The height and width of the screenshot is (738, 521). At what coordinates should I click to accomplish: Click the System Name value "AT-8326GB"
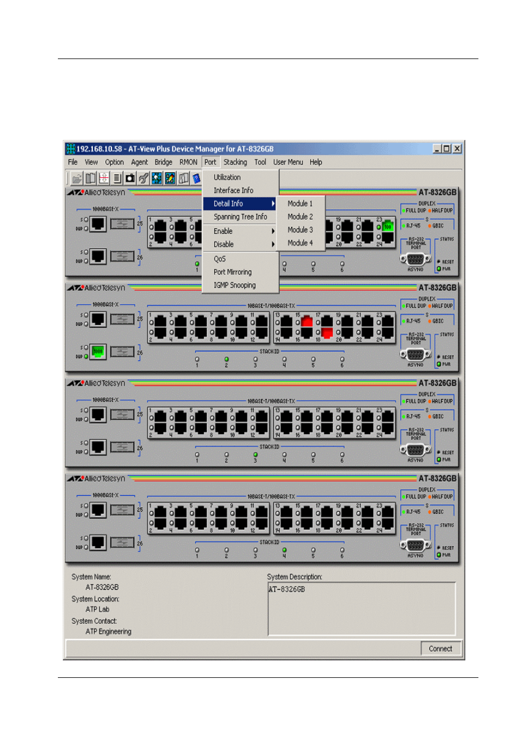click(x=102, y=588)
